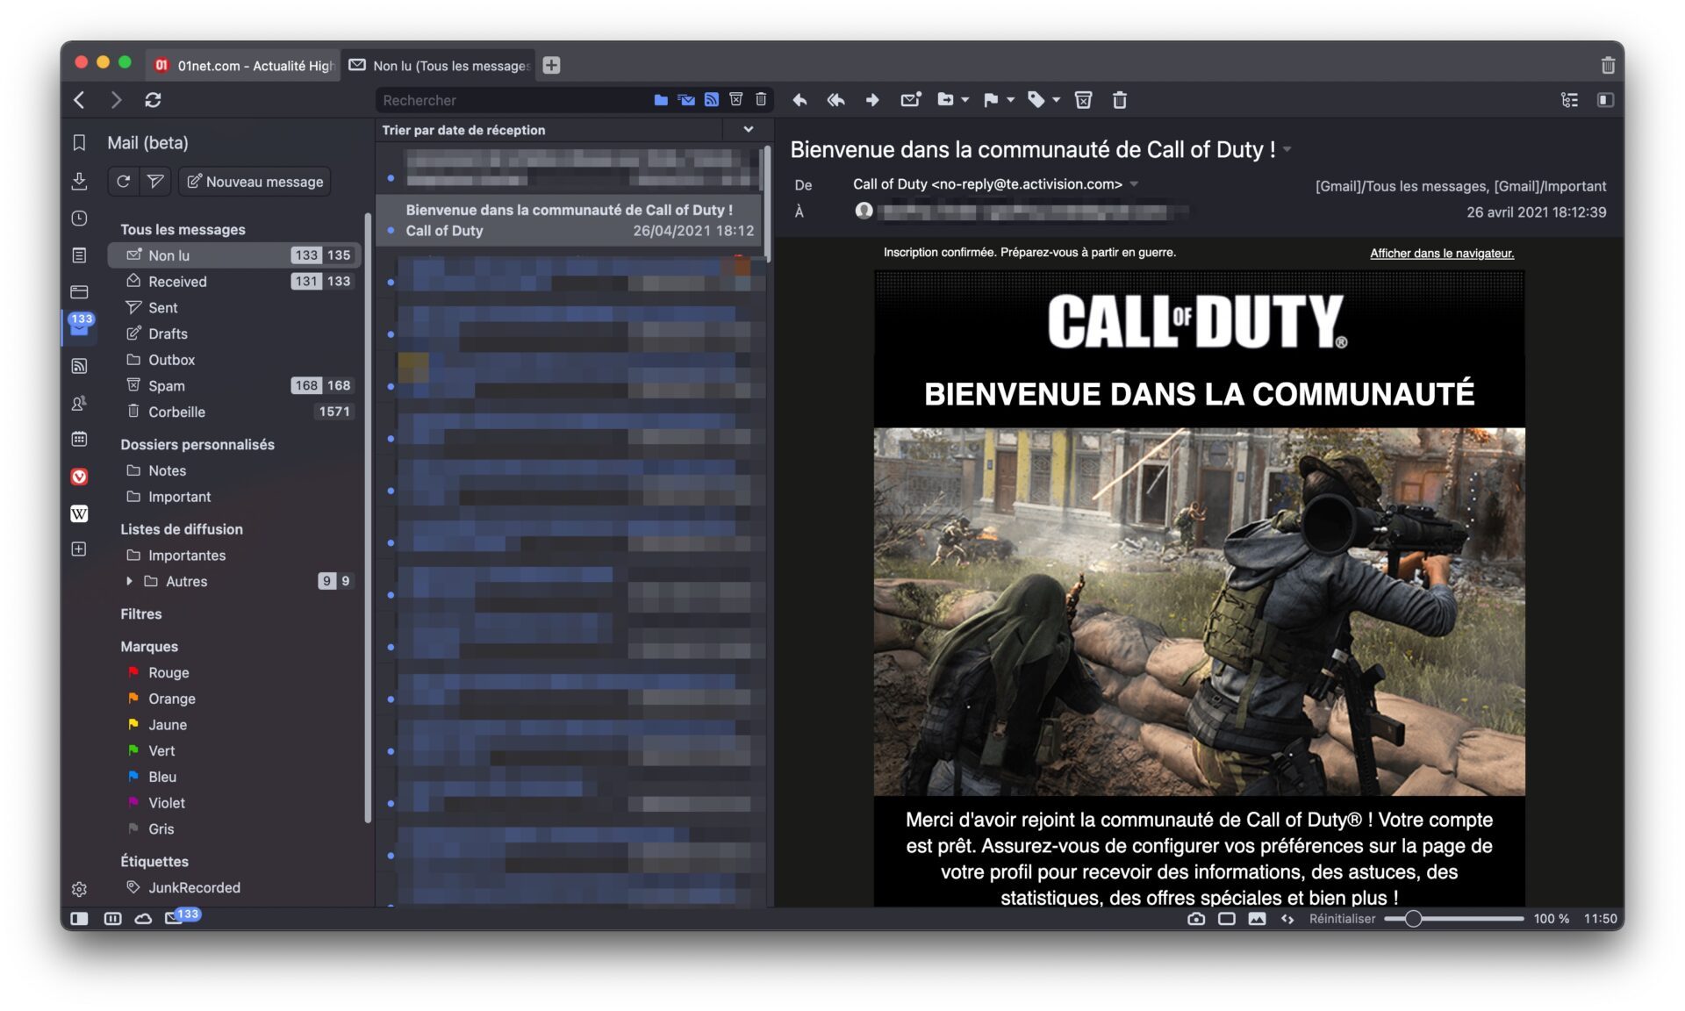Open the Downloads panel in the sidebar
The height and width of the screenshot is (1011, 1685).
coord(79,181)
